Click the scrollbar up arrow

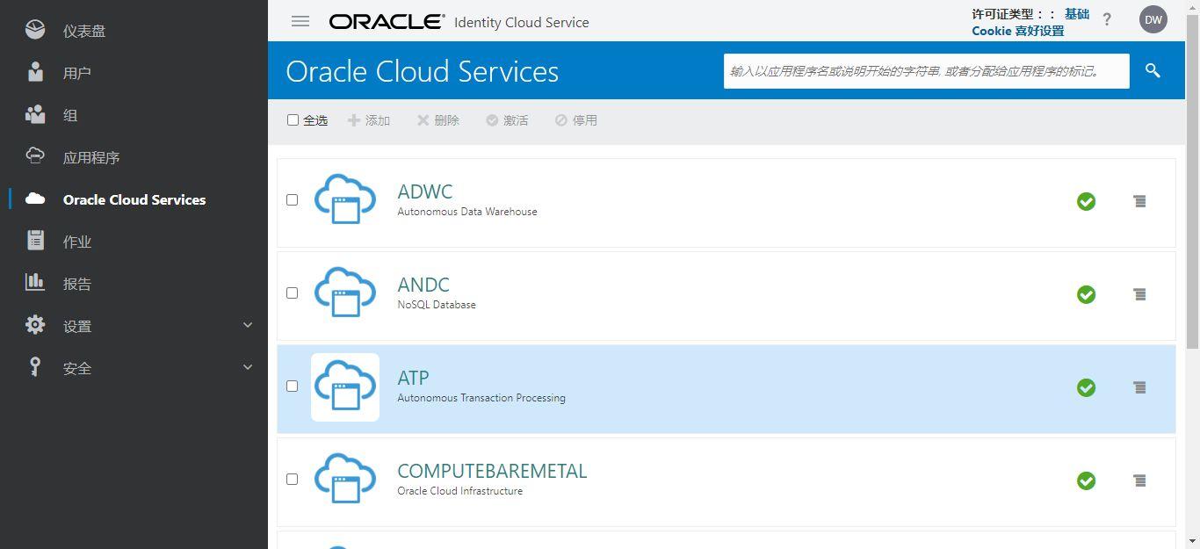point(1193,7)
